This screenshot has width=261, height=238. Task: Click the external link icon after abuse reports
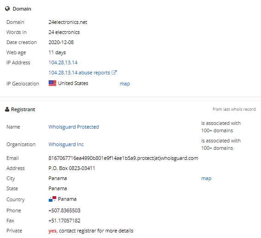114,73
